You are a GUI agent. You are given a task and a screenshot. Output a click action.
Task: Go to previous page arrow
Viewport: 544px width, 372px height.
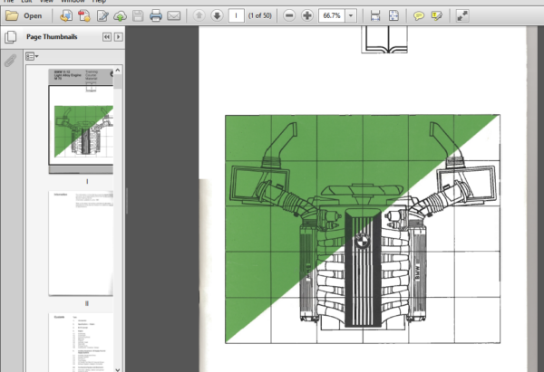[199, 15]
